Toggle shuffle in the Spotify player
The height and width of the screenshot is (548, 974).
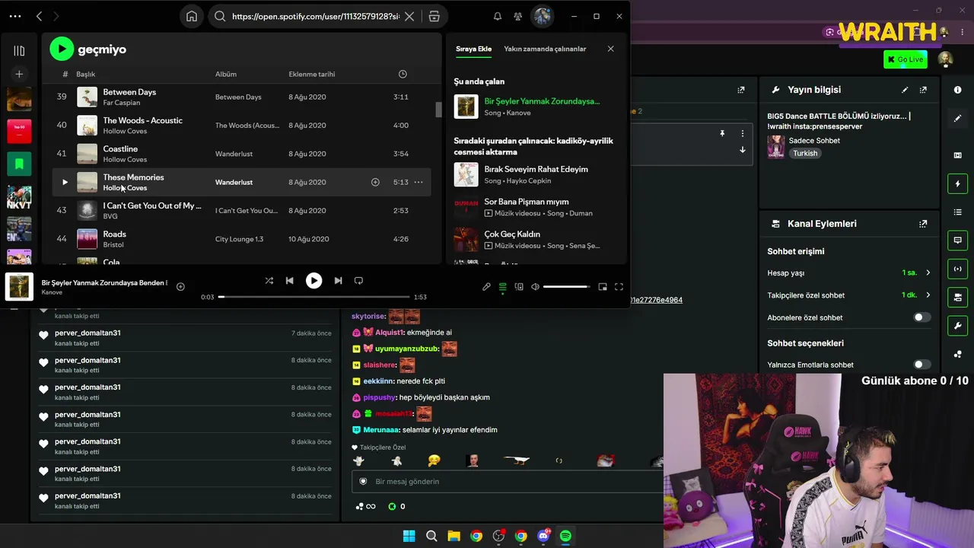(269, 281)
